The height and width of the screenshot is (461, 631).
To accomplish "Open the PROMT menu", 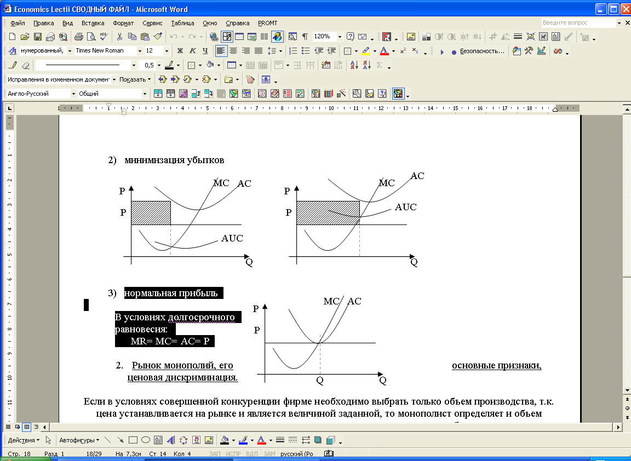I will pyautogui.click(x=268, y=23).
